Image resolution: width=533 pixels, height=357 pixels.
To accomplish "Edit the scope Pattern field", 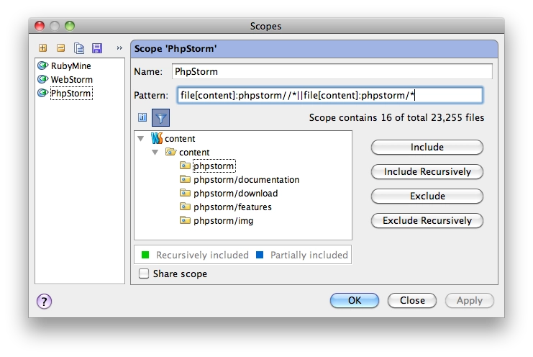I will pyautogui.click(x=329, y=95).
